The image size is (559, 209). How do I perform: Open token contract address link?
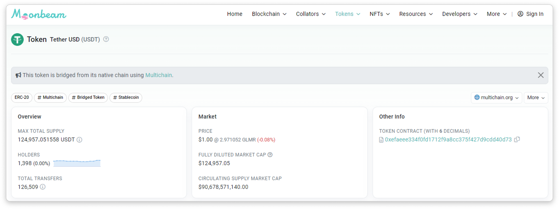tap(448, 140)
